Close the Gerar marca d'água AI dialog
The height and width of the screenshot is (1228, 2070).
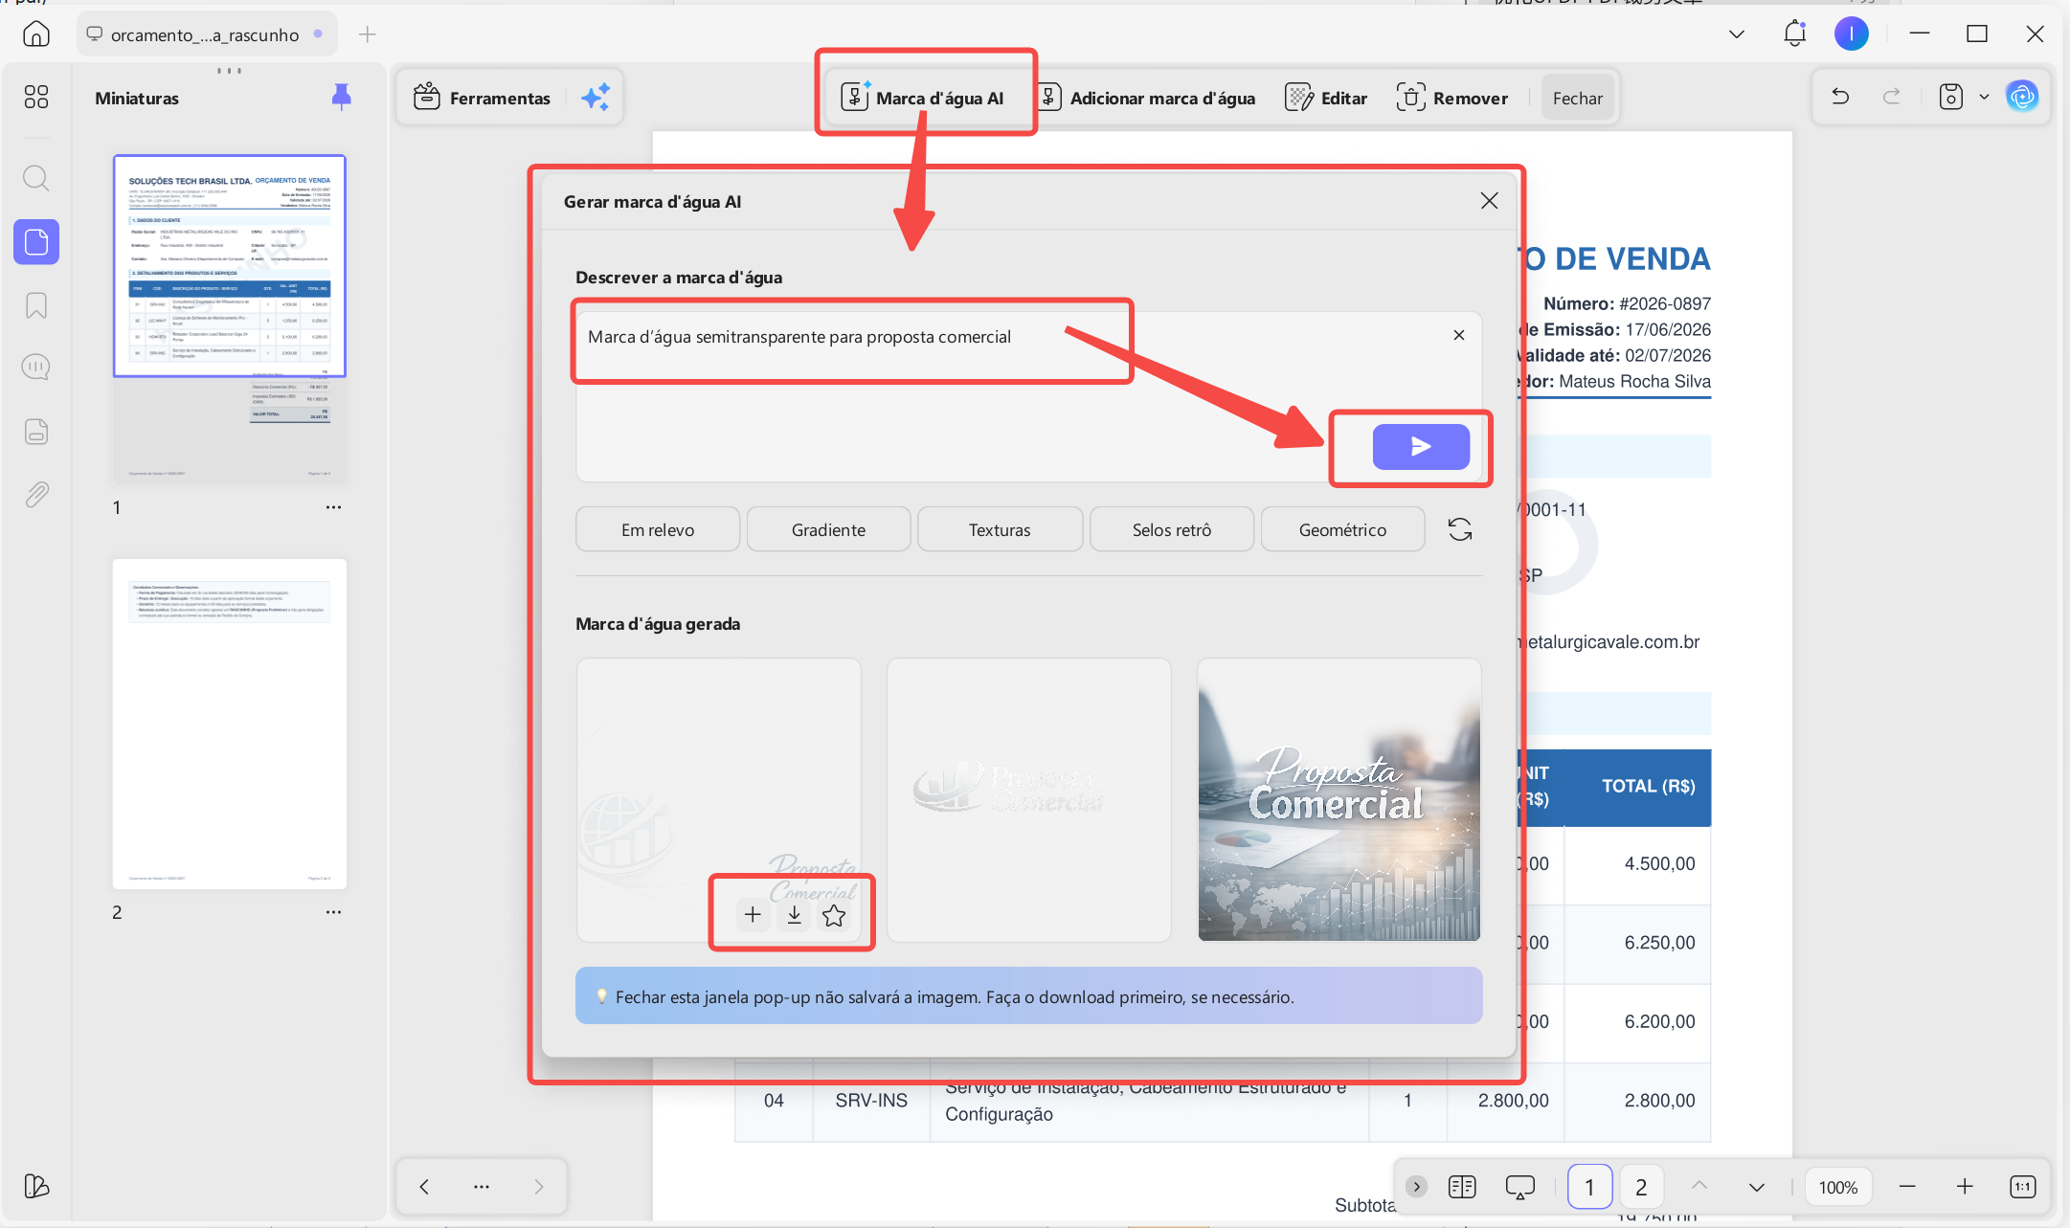tap(1489, 201)
